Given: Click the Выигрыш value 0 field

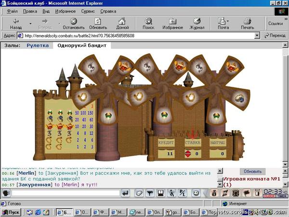Looking at the screenshot, I should tap(218, 154).
